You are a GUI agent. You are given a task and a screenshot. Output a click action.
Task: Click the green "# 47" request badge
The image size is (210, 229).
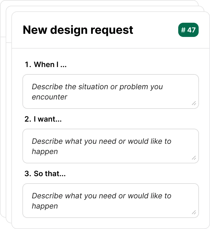pos(188,30)
